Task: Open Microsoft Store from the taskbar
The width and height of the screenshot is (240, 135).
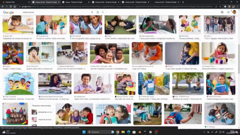Action: tap(134, 132)
